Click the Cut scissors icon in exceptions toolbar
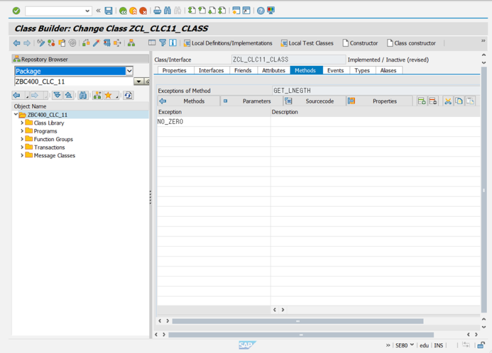 [448, 101]
